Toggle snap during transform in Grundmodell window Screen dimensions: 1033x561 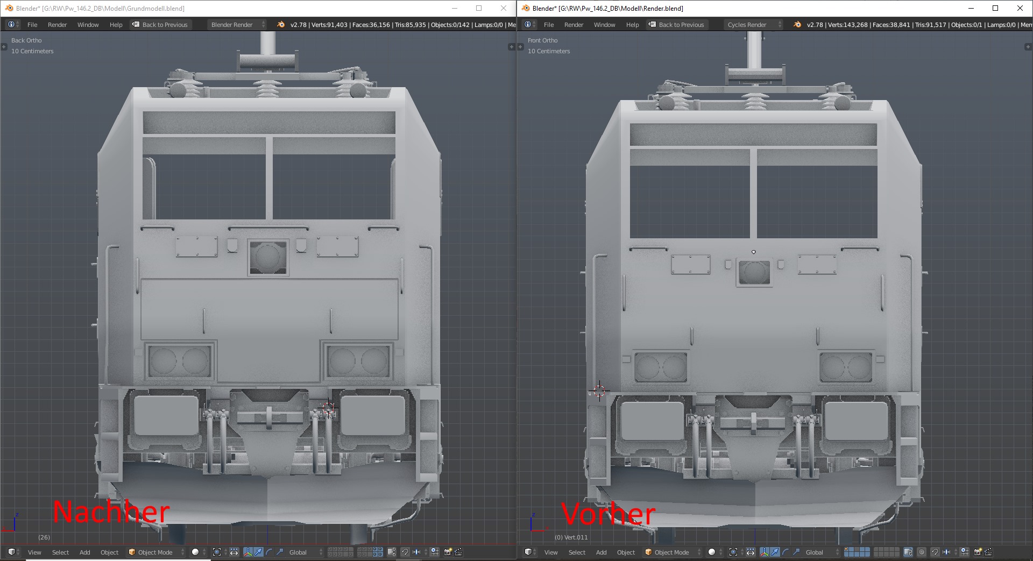pyautogui.click(x=405, y=552)
